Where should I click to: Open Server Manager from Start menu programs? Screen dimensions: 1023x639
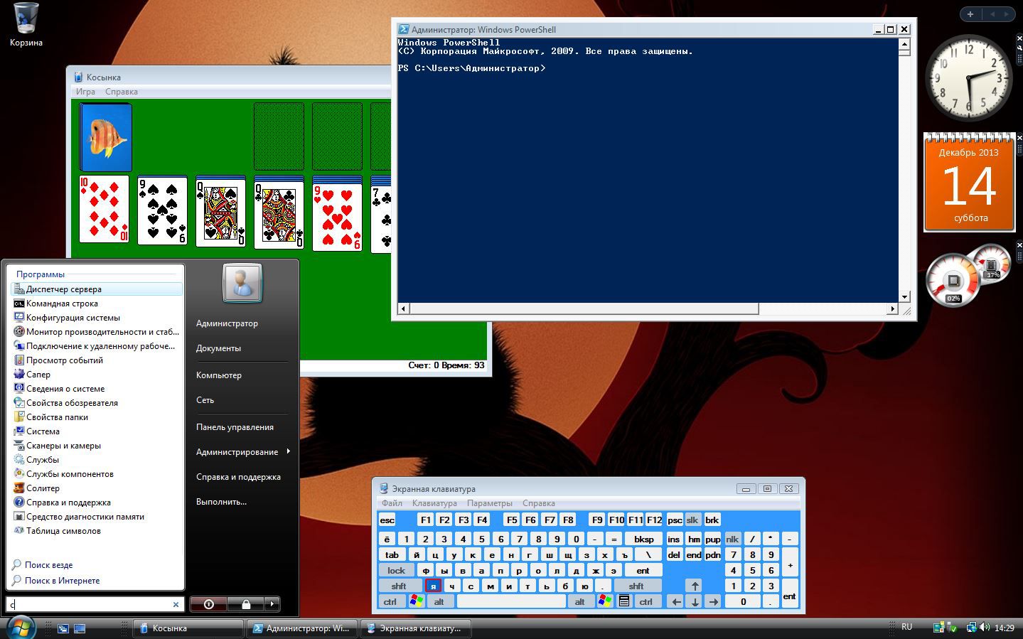97,289
